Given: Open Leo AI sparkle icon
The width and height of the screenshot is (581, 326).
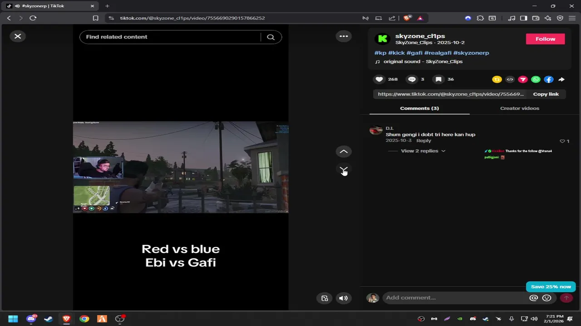Looking at the screenshot, I should click(548, 18).
